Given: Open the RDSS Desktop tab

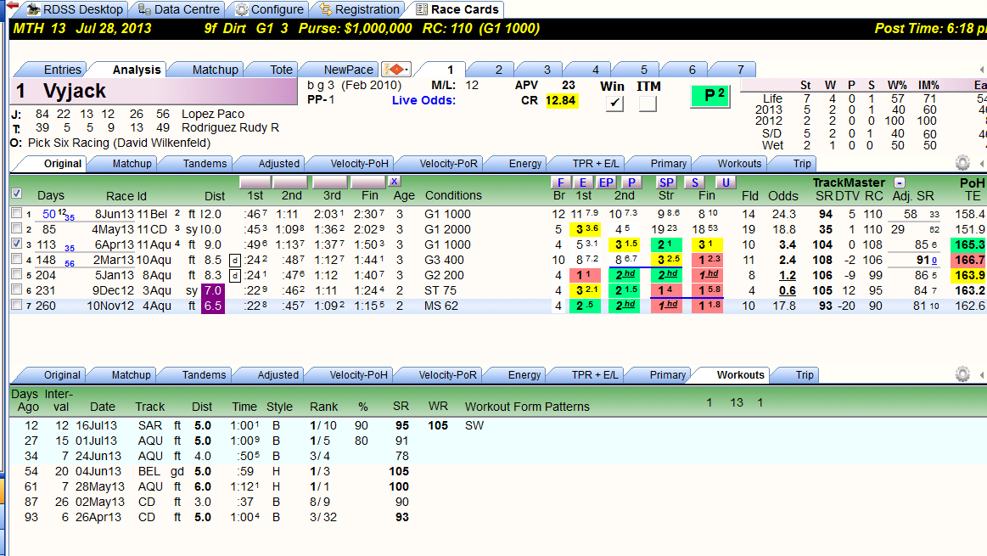Looking at the screenshot, I should (x=75, y=9).
